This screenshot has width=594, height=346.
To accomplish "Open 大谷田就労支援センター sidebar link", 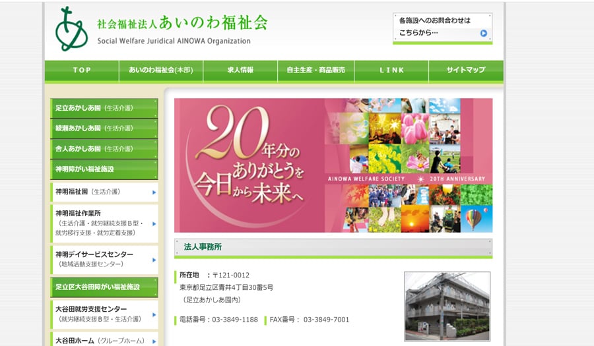I will [x=104, y=314].
